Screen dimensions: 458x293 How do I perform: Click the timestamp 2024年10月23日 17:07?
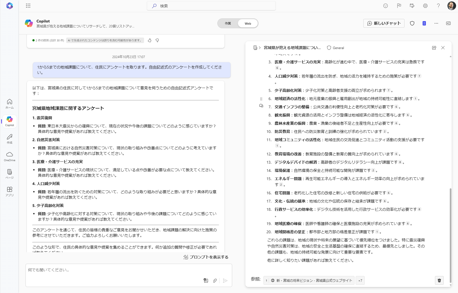(x=128, y=57)
